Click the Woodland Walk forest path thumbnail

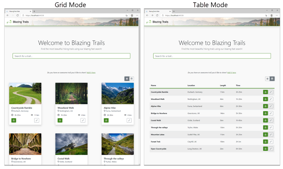71,93
